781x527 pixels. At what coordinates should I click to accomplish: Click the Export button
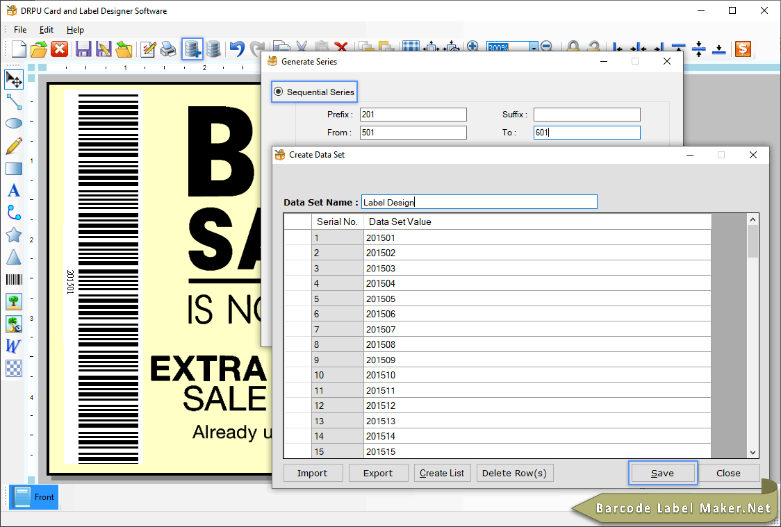pos(378,473)
